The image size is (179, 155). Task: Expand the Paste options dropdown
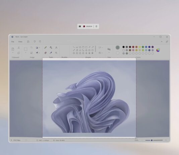coord(13,53)
